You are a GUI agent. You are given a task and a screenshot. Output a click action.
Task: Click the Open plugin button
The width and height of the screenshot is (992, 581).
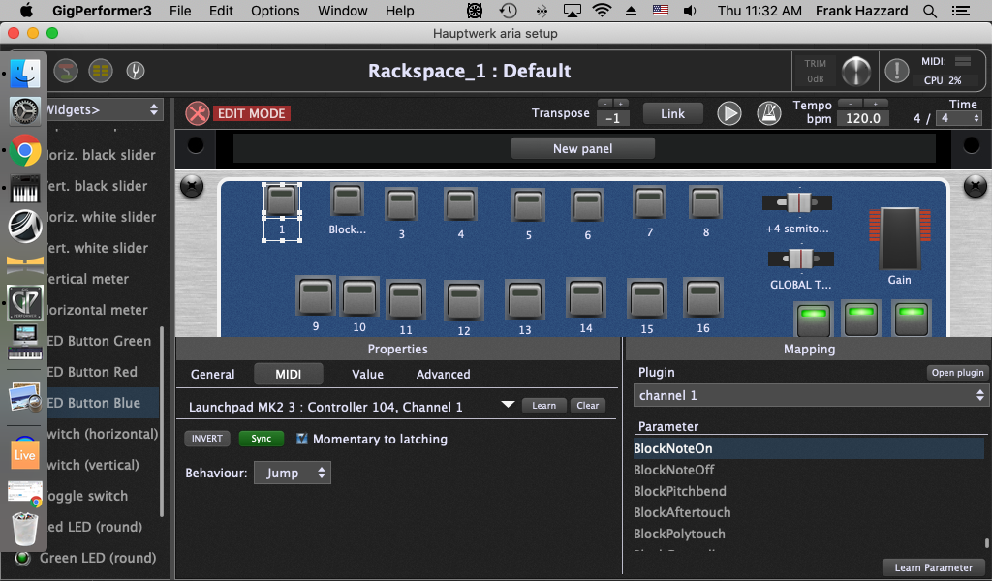coord(957,373)
